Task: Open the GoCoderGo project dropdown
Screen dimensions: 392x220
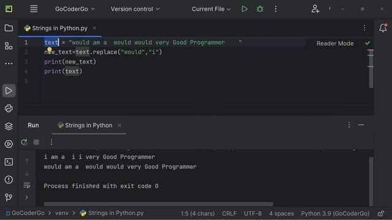Action: tap(75, 9)
